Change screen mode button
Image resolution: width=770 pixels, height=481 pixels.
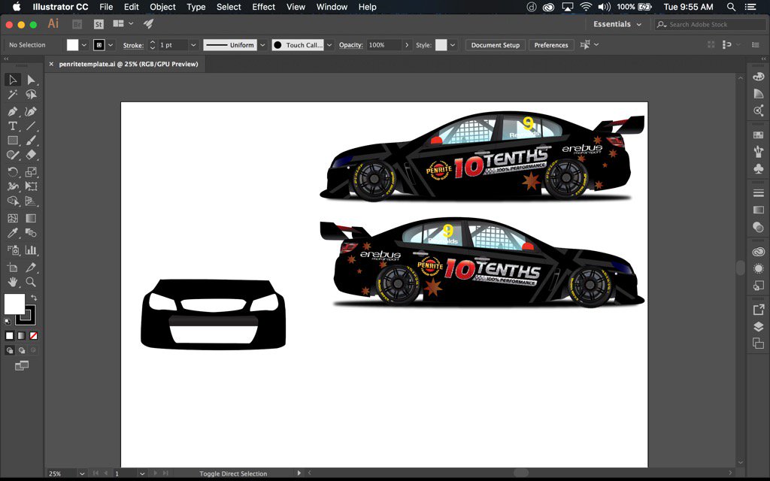[x=22, y=366]
